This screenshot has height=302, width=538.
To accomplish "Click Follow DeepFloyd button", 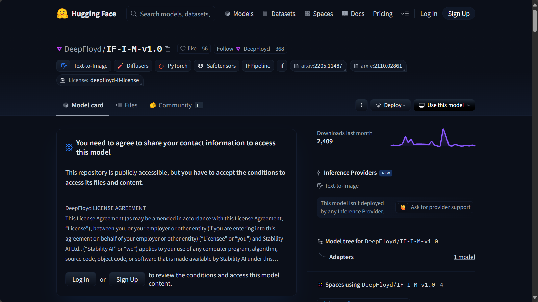I will tap(244, 49).
